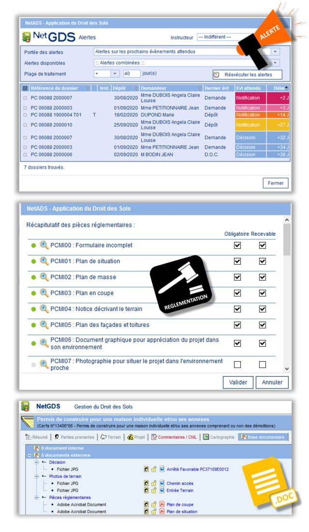
Task: Click the padlock icon for Arrêté Favorable PC37109E0012
Action: (154, 469)
